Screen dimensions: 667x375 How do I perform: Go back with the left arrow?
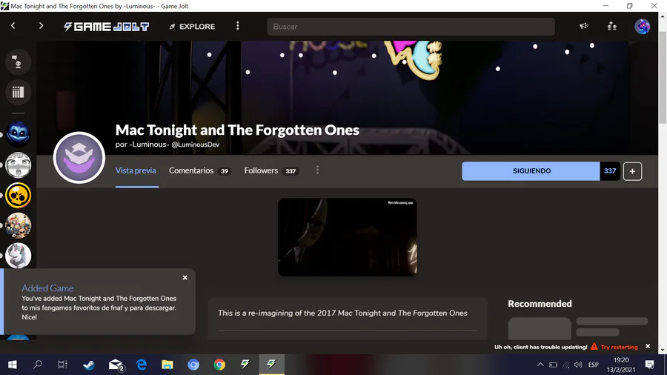pyautogui.click(x=13, y=26)
